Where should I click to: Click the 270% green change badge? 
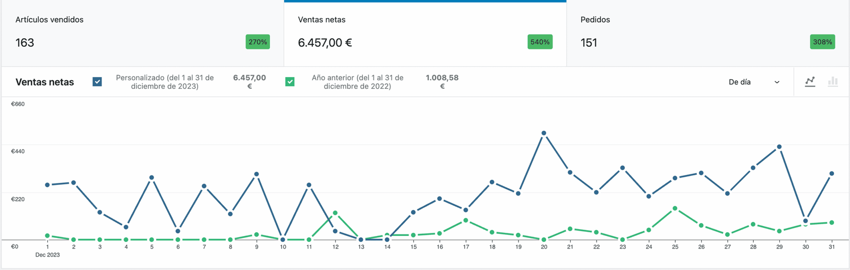pyautogui.click(x=258, y=42)
